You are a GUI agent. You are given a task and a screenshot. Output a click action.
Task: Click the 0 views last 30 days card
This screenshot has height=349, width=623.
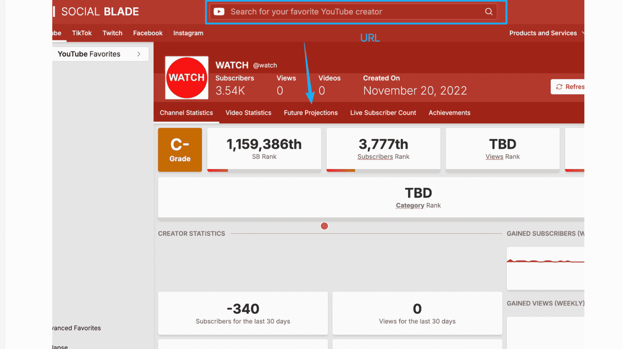tap(417, 313)
